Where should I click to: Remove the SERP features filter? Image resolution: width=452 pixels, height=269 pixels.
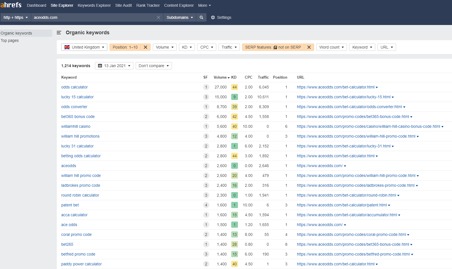pos(309,47)
